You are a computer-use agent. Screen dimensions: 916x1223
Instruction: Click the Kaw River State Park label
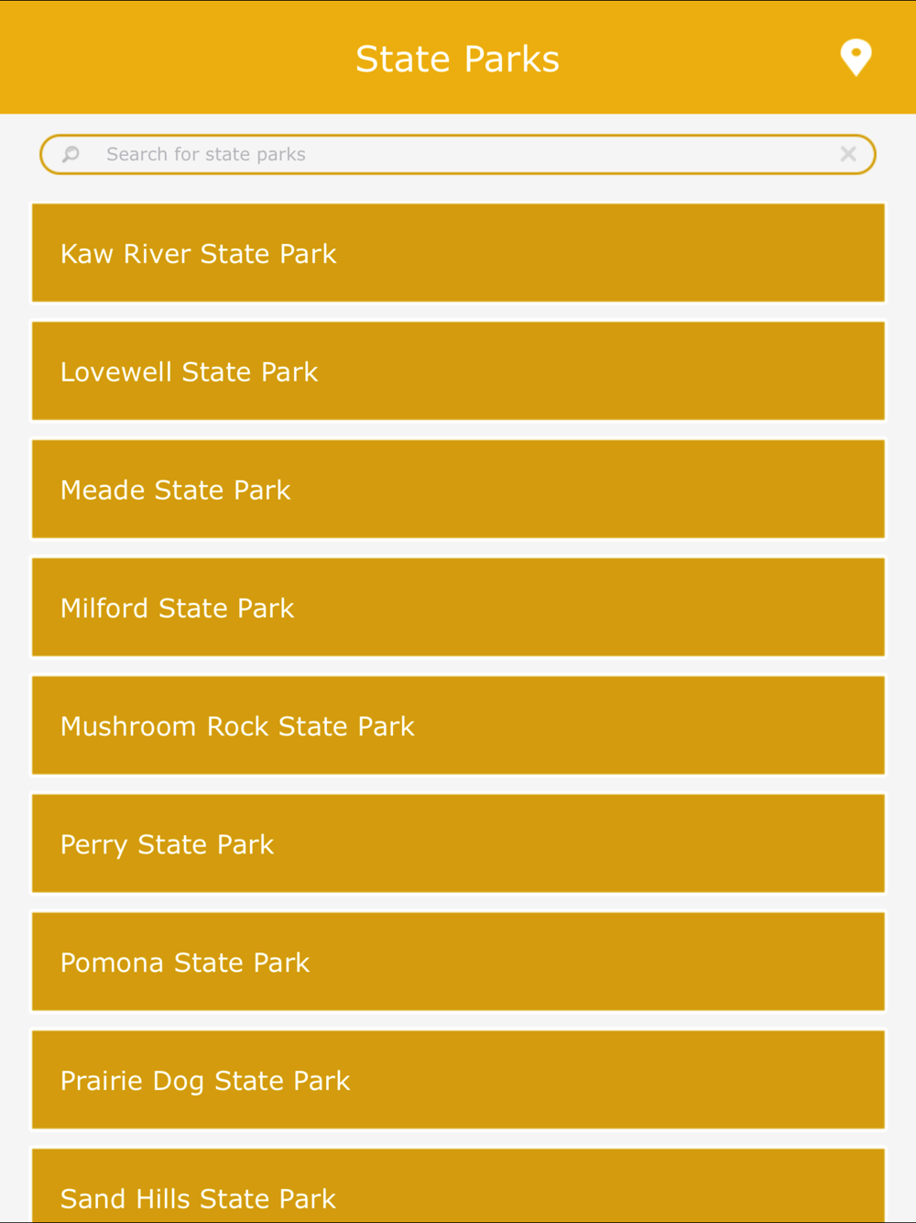(x=198, y=254)
